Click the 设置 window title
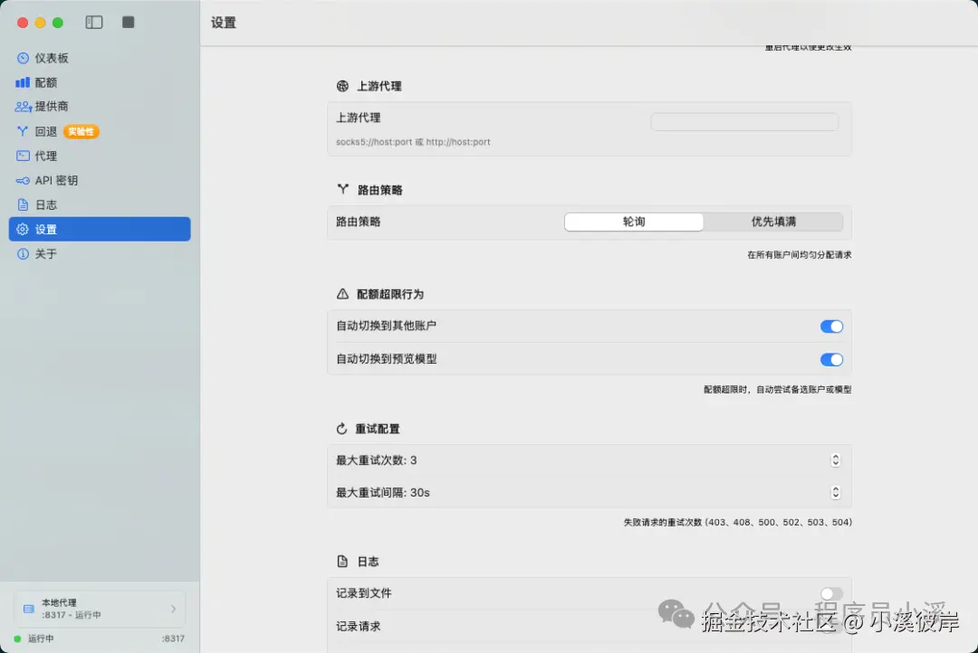 click(x=224, y=23)
